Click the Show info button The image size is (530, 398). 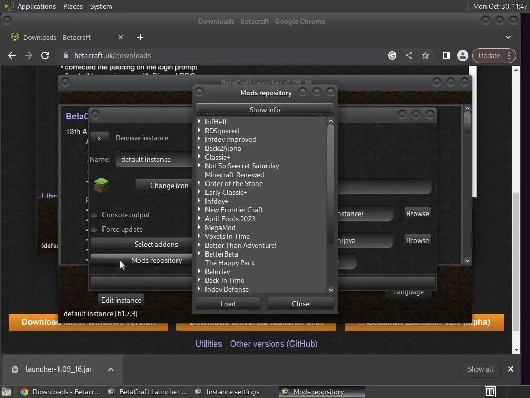(x=264, y=110)
